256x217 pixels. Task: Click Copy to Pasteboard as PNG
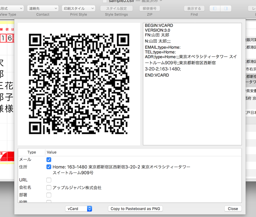135,209
